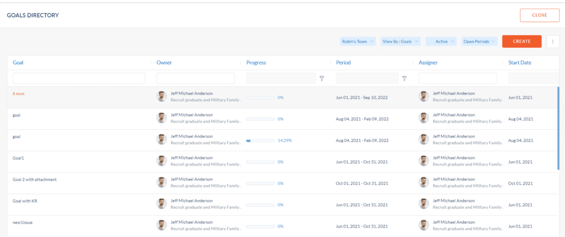The height and width of the screenshot is (237, 565).
Task: Click owner avatar in 'new1Issue' row
Action: (x=162, y=225)
